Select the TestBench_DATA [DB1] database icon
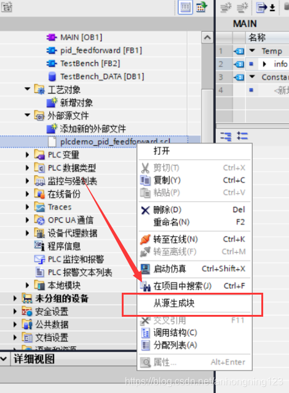The height and width of the screenshot is (393, 289). pyautogui.click(x=52, y=76)
